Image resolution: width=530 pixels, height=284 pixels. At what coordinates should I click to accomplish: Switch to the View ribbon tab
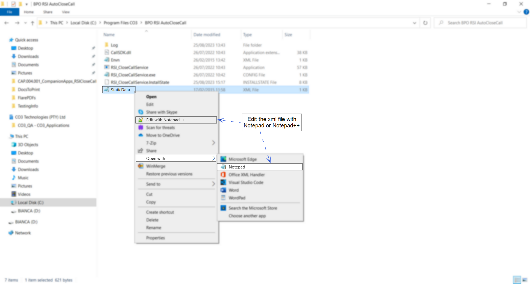[66, 12]
